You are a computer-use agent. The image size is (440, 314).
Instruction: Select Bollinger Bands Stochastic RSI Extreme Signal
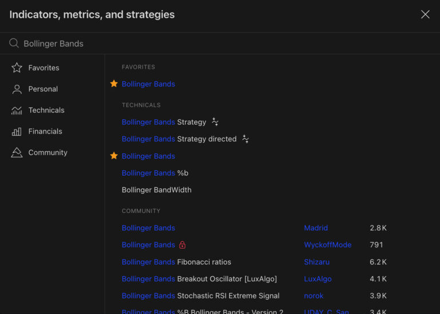[201, 296]
